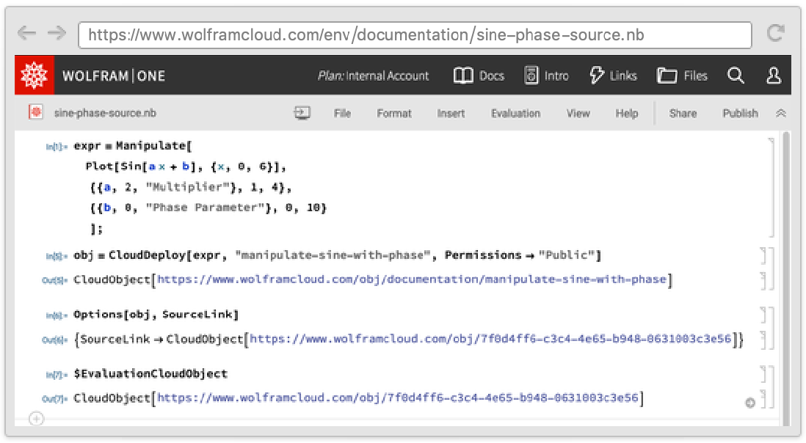Open the Links lightning icon

coord(597,76)
